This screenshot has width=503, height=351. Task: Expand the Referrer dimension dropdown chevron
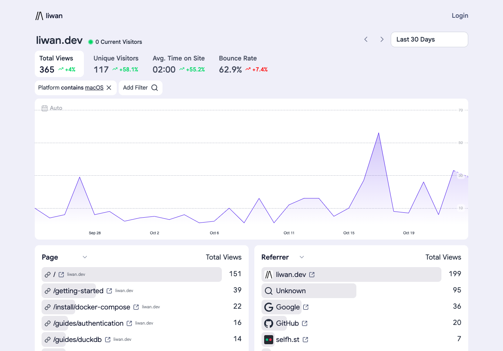coord(302,257)
